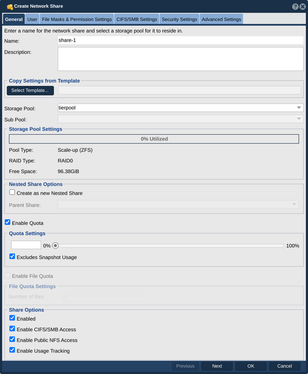308x374 pixels.
Task: Click the 96.38GiB free space value
Action: [x=68, y=172]
